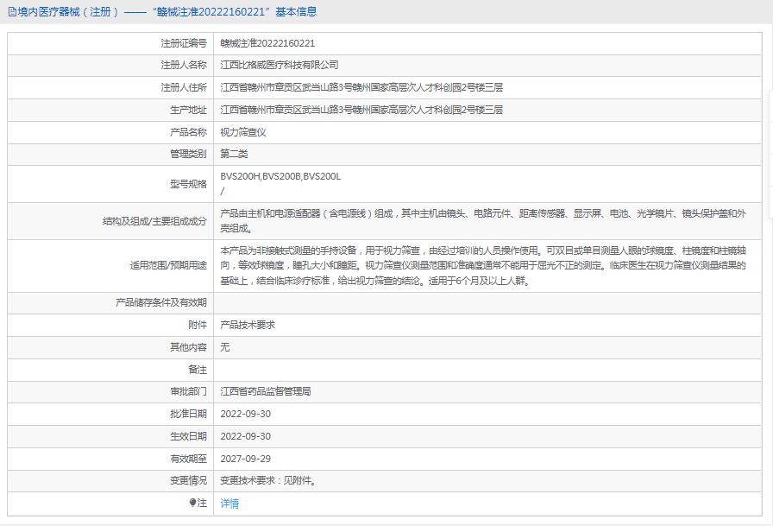Image resolution: width=773 pixels, height=526 pixels.
Task: Click company name 江西比格威医疗科技有限公司
Action: click(279, 65)
